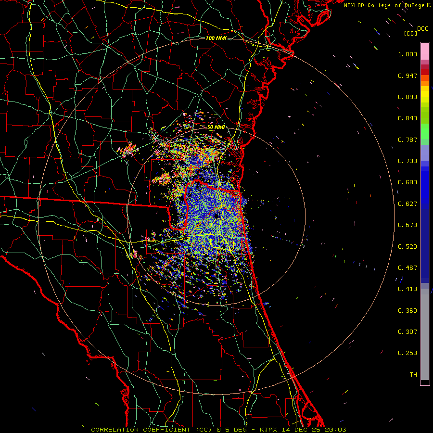The height and width of the screenshot is (433, 433).
Task: Click the black KJAX radar site dot
Action: (x=216, y=216)
